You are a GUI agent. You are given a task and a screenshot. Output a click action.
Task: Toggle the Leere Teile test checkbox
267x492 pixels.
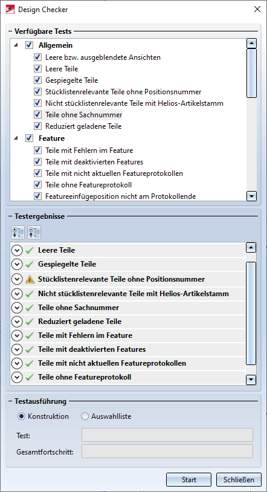click(37, 69)
